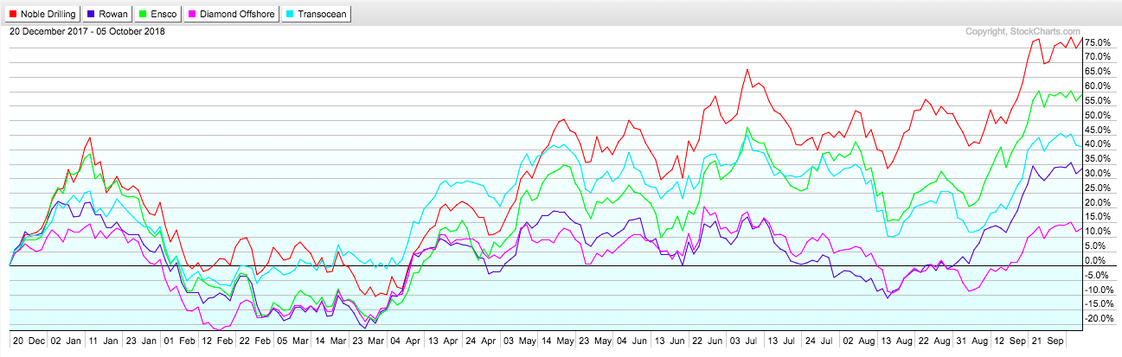The width and height of the screenshot is (1122, 357).
Task: Click the 14 May date label
Action: pos(557,341)
